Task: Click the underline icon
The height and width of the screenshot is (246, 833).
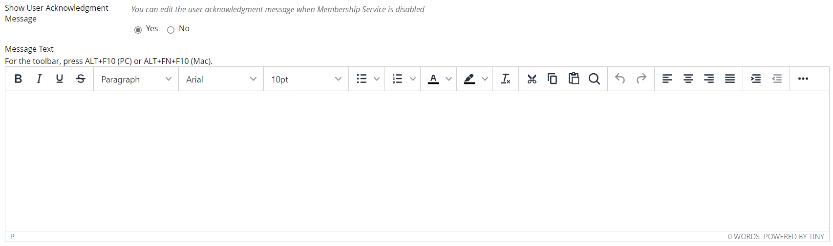Action: coord(60,79)
